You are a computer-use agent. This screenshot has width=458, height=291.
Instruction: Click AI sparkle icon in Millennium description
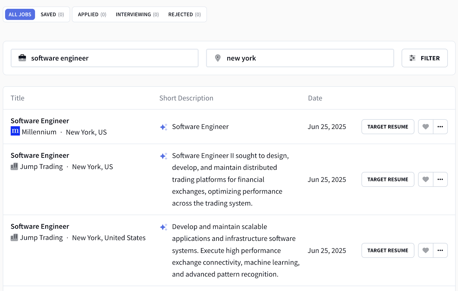tap(163, 127)
